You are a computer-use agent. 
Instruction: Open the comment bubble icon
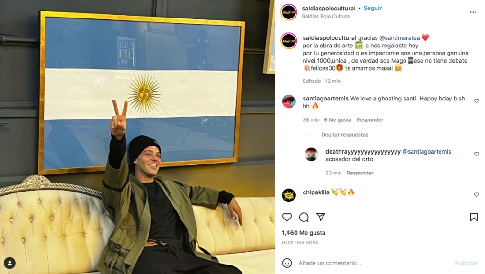(304, 217)
